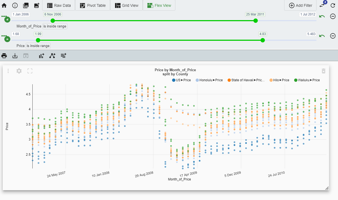Click the add network graph icon
This screenshot has width=338, height=200.
(52, 56)
